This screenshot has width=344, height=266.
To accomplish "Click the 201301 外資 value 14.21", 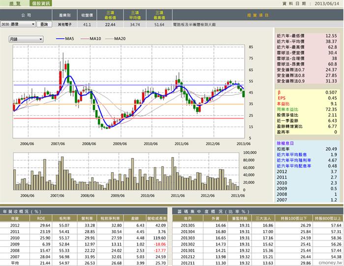I will pos(221,250).
